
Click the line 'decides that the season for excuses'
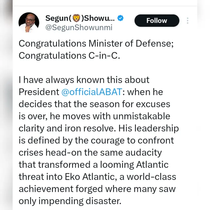(x=94, y=104)
